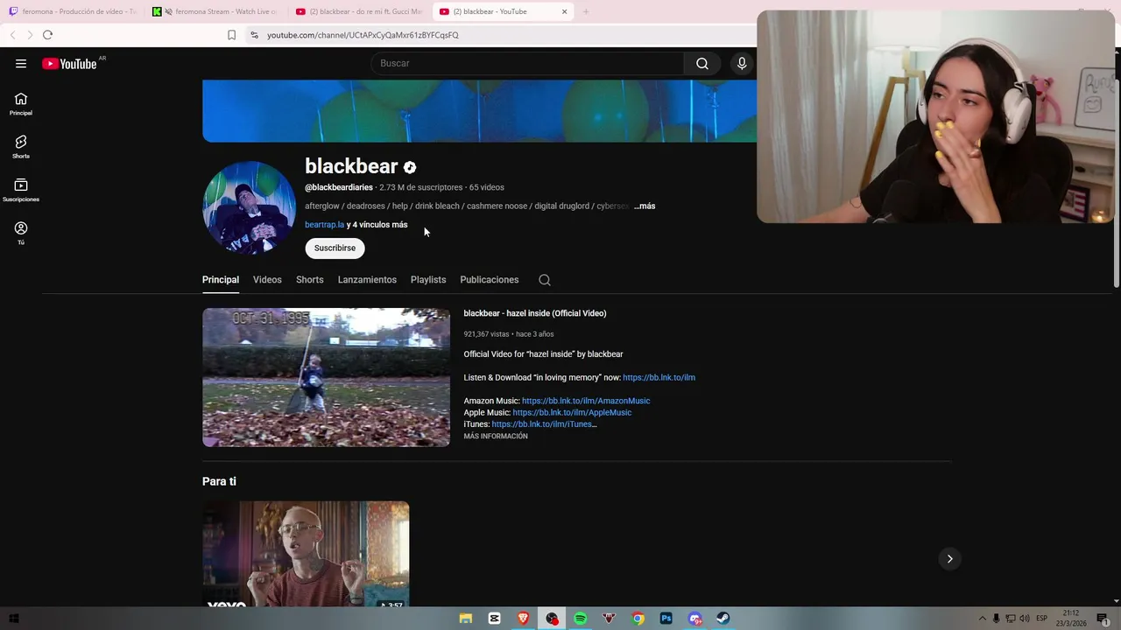Open the Windows Start menu
1121x630 pixels.
coord(13,619)
